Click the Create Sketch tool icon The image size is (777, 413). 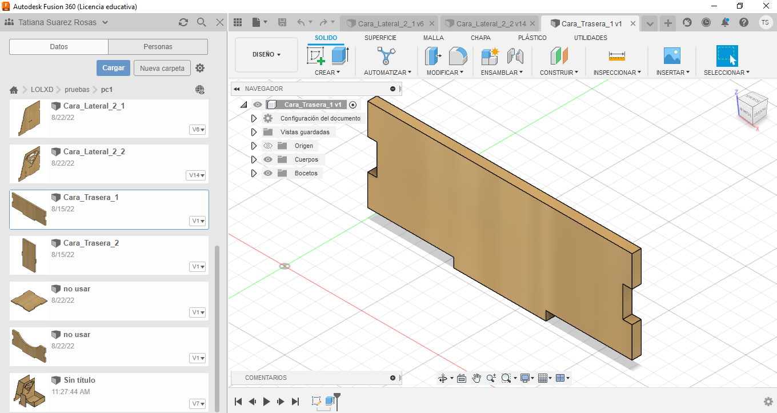pyautogui.click(x=316, y=55)
